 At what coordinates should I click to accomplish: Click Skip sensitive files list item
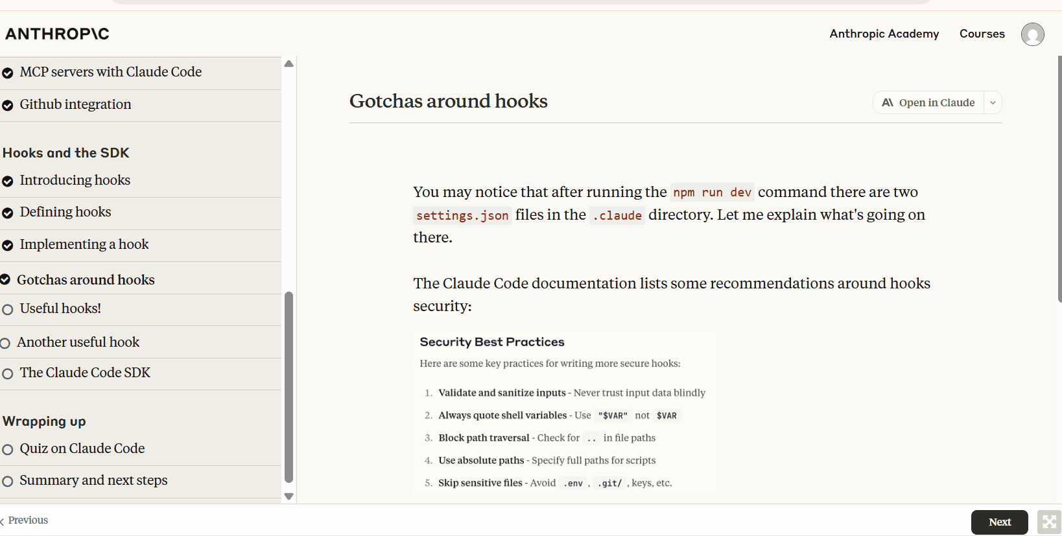point(549,483)
